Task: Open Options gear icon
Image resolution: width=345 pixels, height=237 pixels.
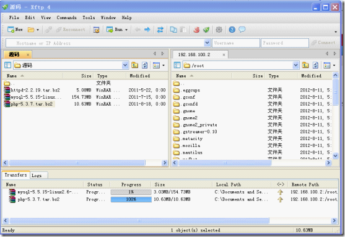Action: pyautogui.click(x=219, y=30)
